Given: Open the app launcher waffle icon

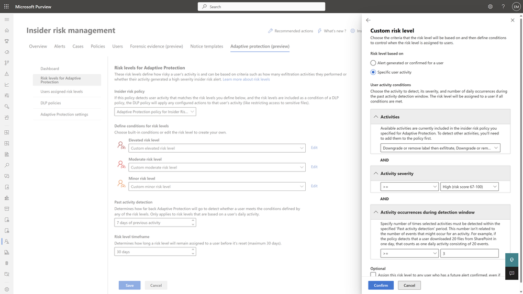Looking at the screenshot, I should 6,7.
